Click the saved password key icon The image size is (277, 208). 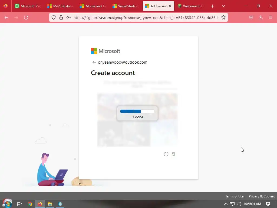coord(68,17)
